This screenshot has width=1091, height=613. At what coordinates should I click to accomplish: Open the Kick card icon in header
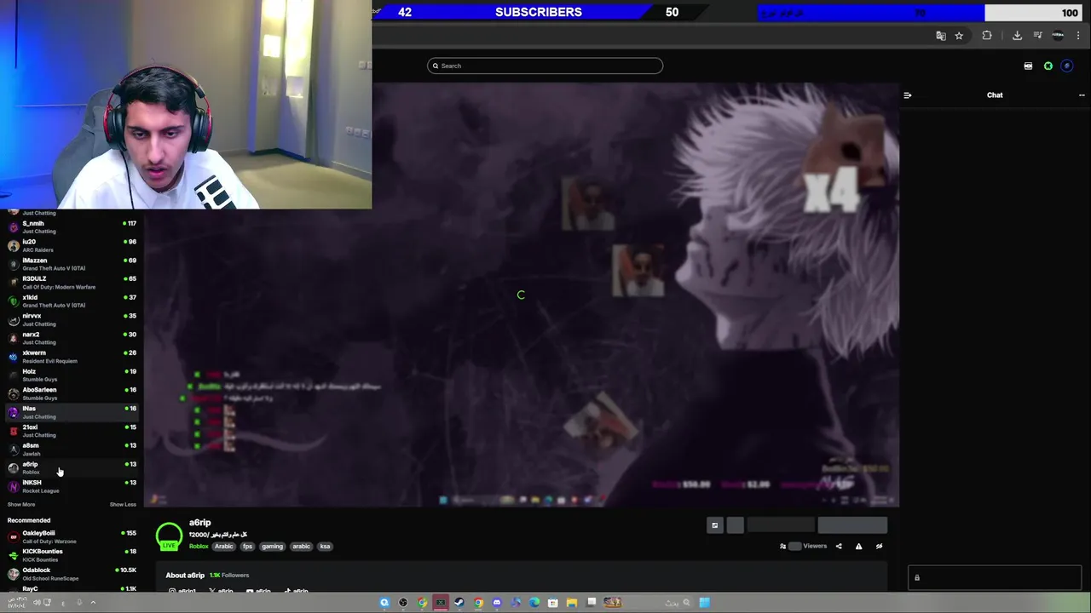click(1028, 66)
